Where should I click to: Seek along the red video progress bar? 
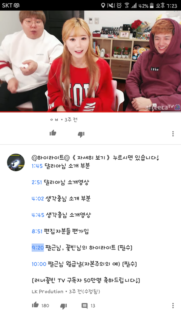90,112
